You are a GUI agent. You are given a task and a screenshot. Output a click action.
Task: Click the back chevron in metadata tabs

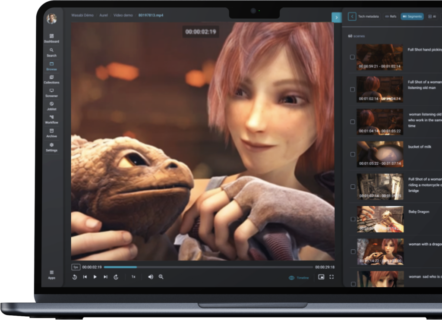[352, 16]
